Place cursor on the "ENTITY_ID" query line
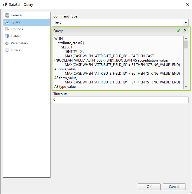This screenshot has height=194, width=192. (x=74, y=51)
